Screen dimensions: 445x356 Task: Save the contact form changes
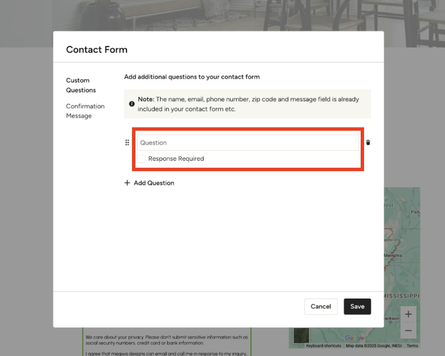pos(357,306)
